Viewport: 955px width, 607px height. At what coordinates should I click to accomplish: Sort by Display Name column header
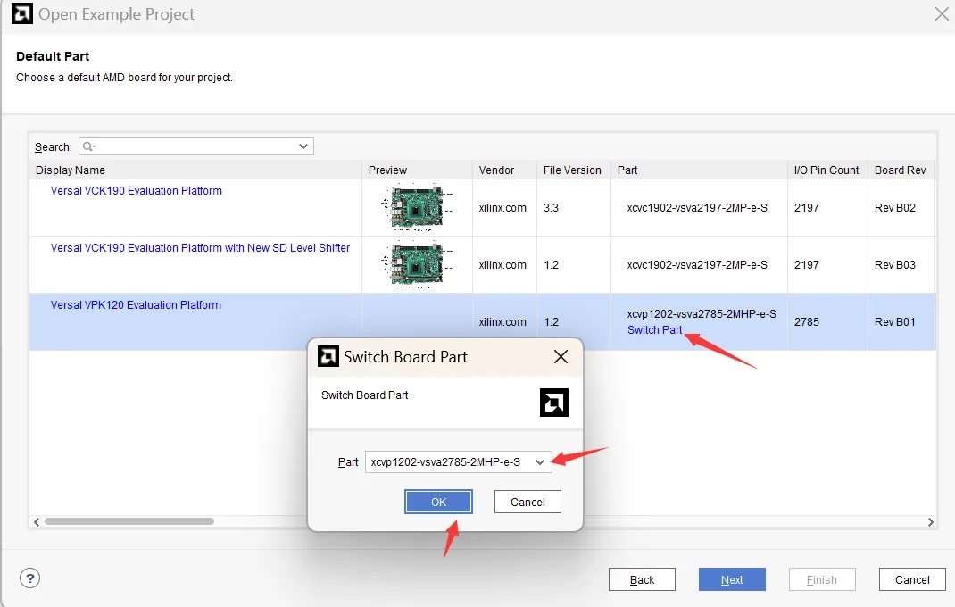(x=71, y=170)
